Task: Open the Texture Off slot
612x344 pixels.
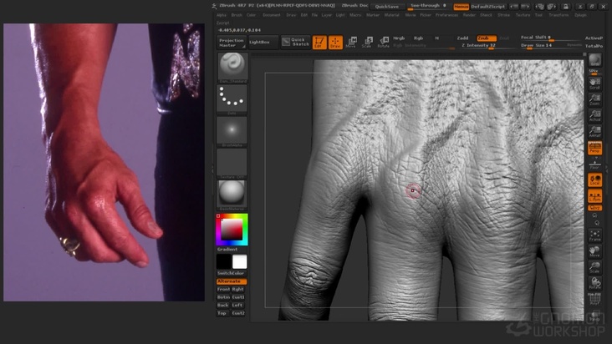Action: [x=232, y=164]
